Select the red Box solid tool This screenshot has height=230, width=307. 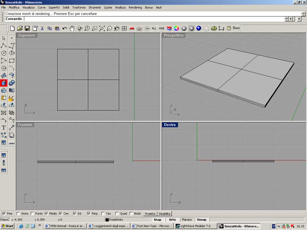pos(4,83)
